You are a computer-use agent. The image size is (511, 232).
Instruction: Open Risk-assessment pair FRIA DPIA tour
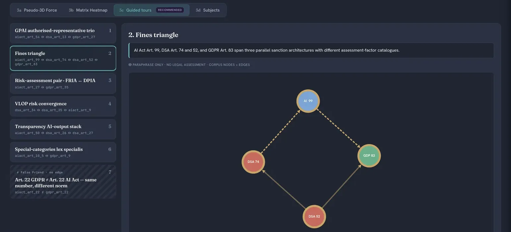click(63, 83)
